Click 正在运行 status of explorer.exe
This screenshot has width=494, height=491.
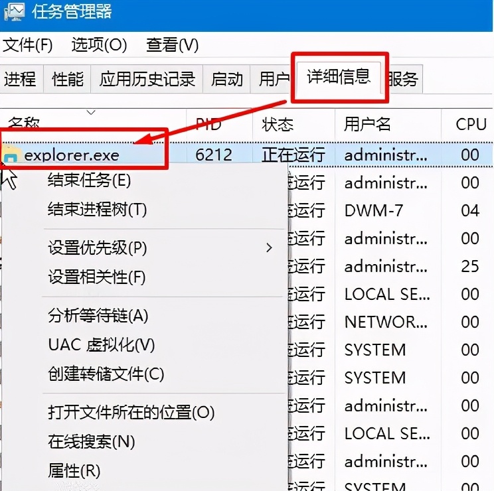(293, 155)
